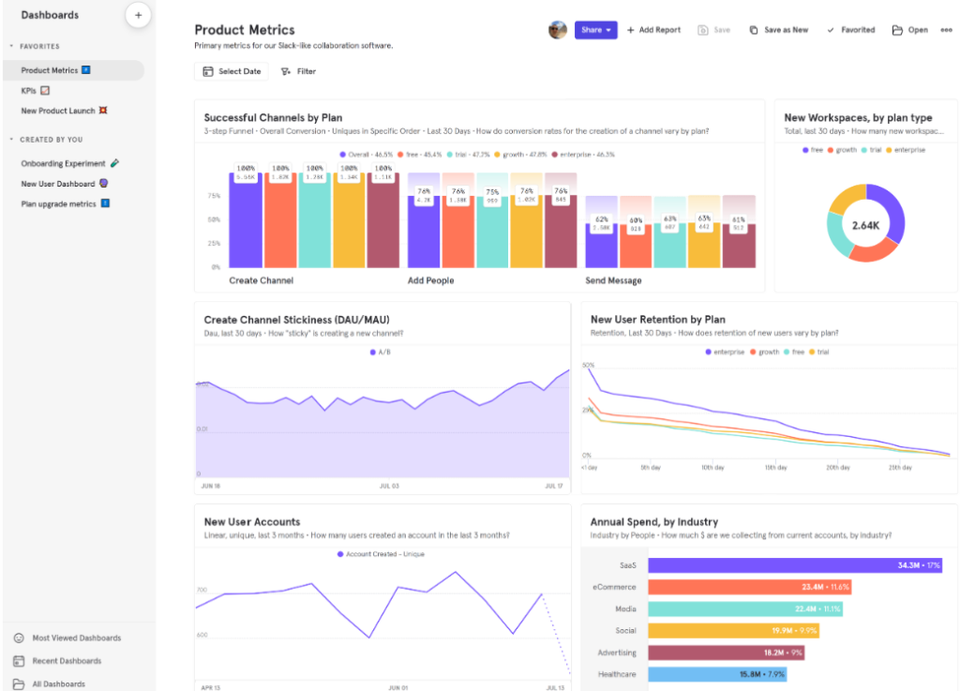This screenshot has width=960, height=691.
Task: Mark the dashboard as Favorited
Action: tap(850, 29)
